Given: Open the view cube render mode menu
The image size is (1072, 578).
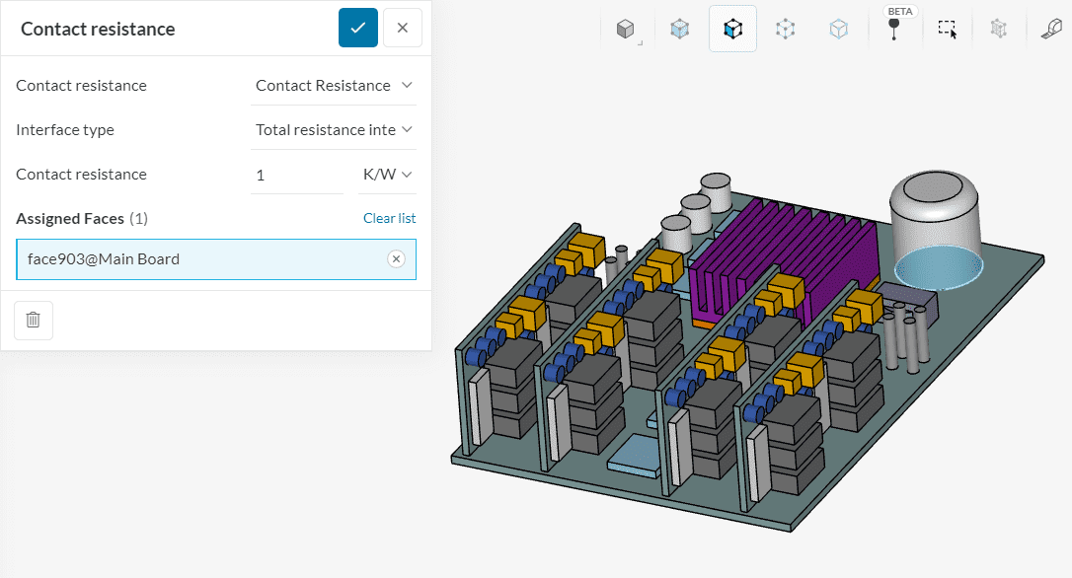Looking at the screenshot, I should pyautogui.click(x=626, y=30).
